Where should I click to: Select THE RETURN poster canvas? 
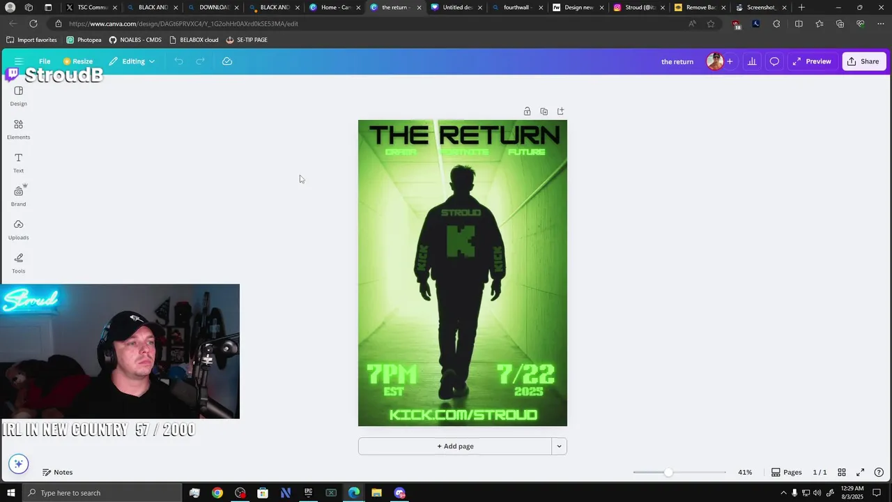463,273
